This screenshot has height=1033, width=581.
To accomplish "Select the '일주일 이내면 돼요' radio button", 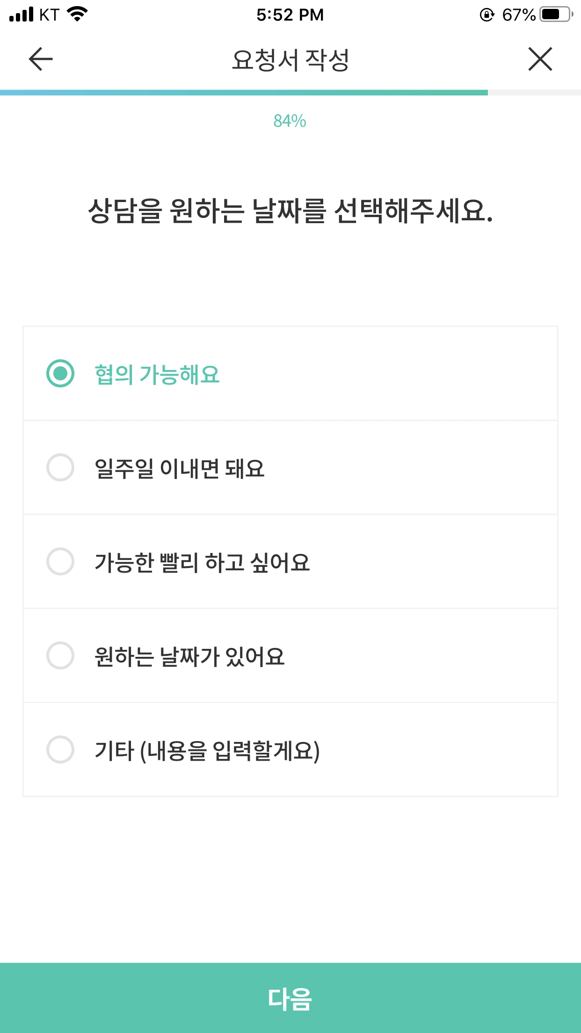I will [60, 467].
